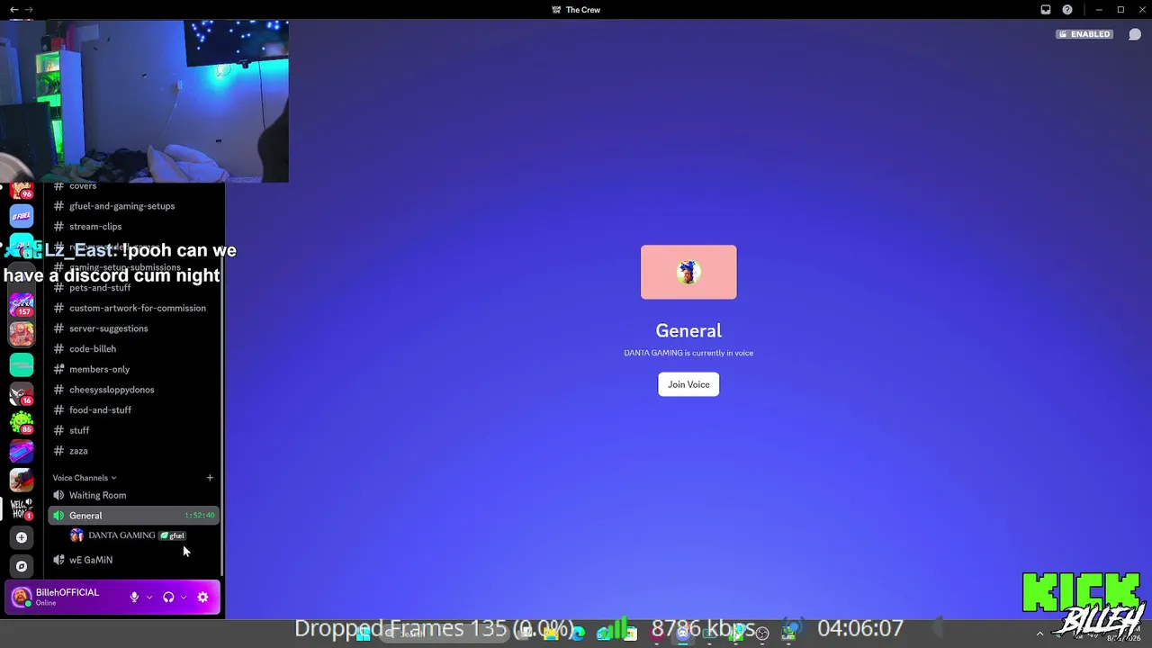This screenshot has height=648, width=1152.
Task: Open the GFUEL server icon
Action: pyautogui.click(x=22, y=216)
